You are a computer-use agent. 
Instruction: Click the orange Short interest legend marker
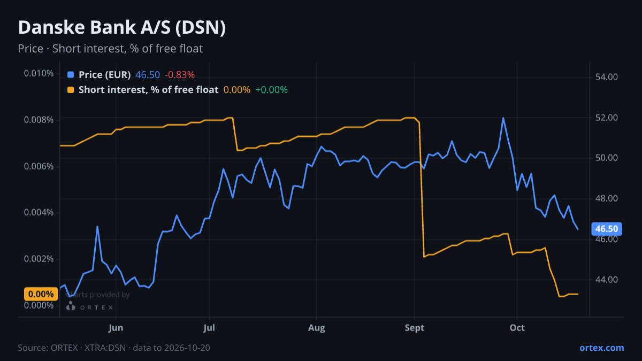[x=71, y=90]
